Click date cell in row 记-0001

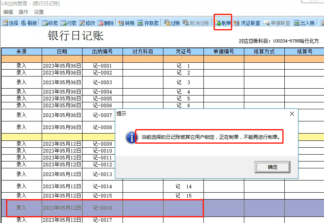62,66
